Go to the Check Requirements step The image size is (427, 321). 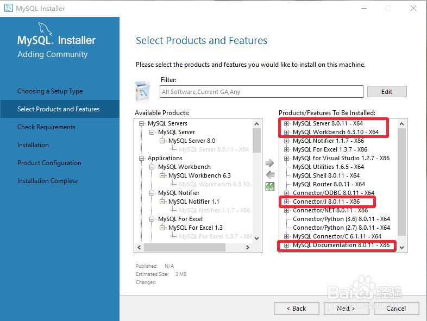coord(46,127)
